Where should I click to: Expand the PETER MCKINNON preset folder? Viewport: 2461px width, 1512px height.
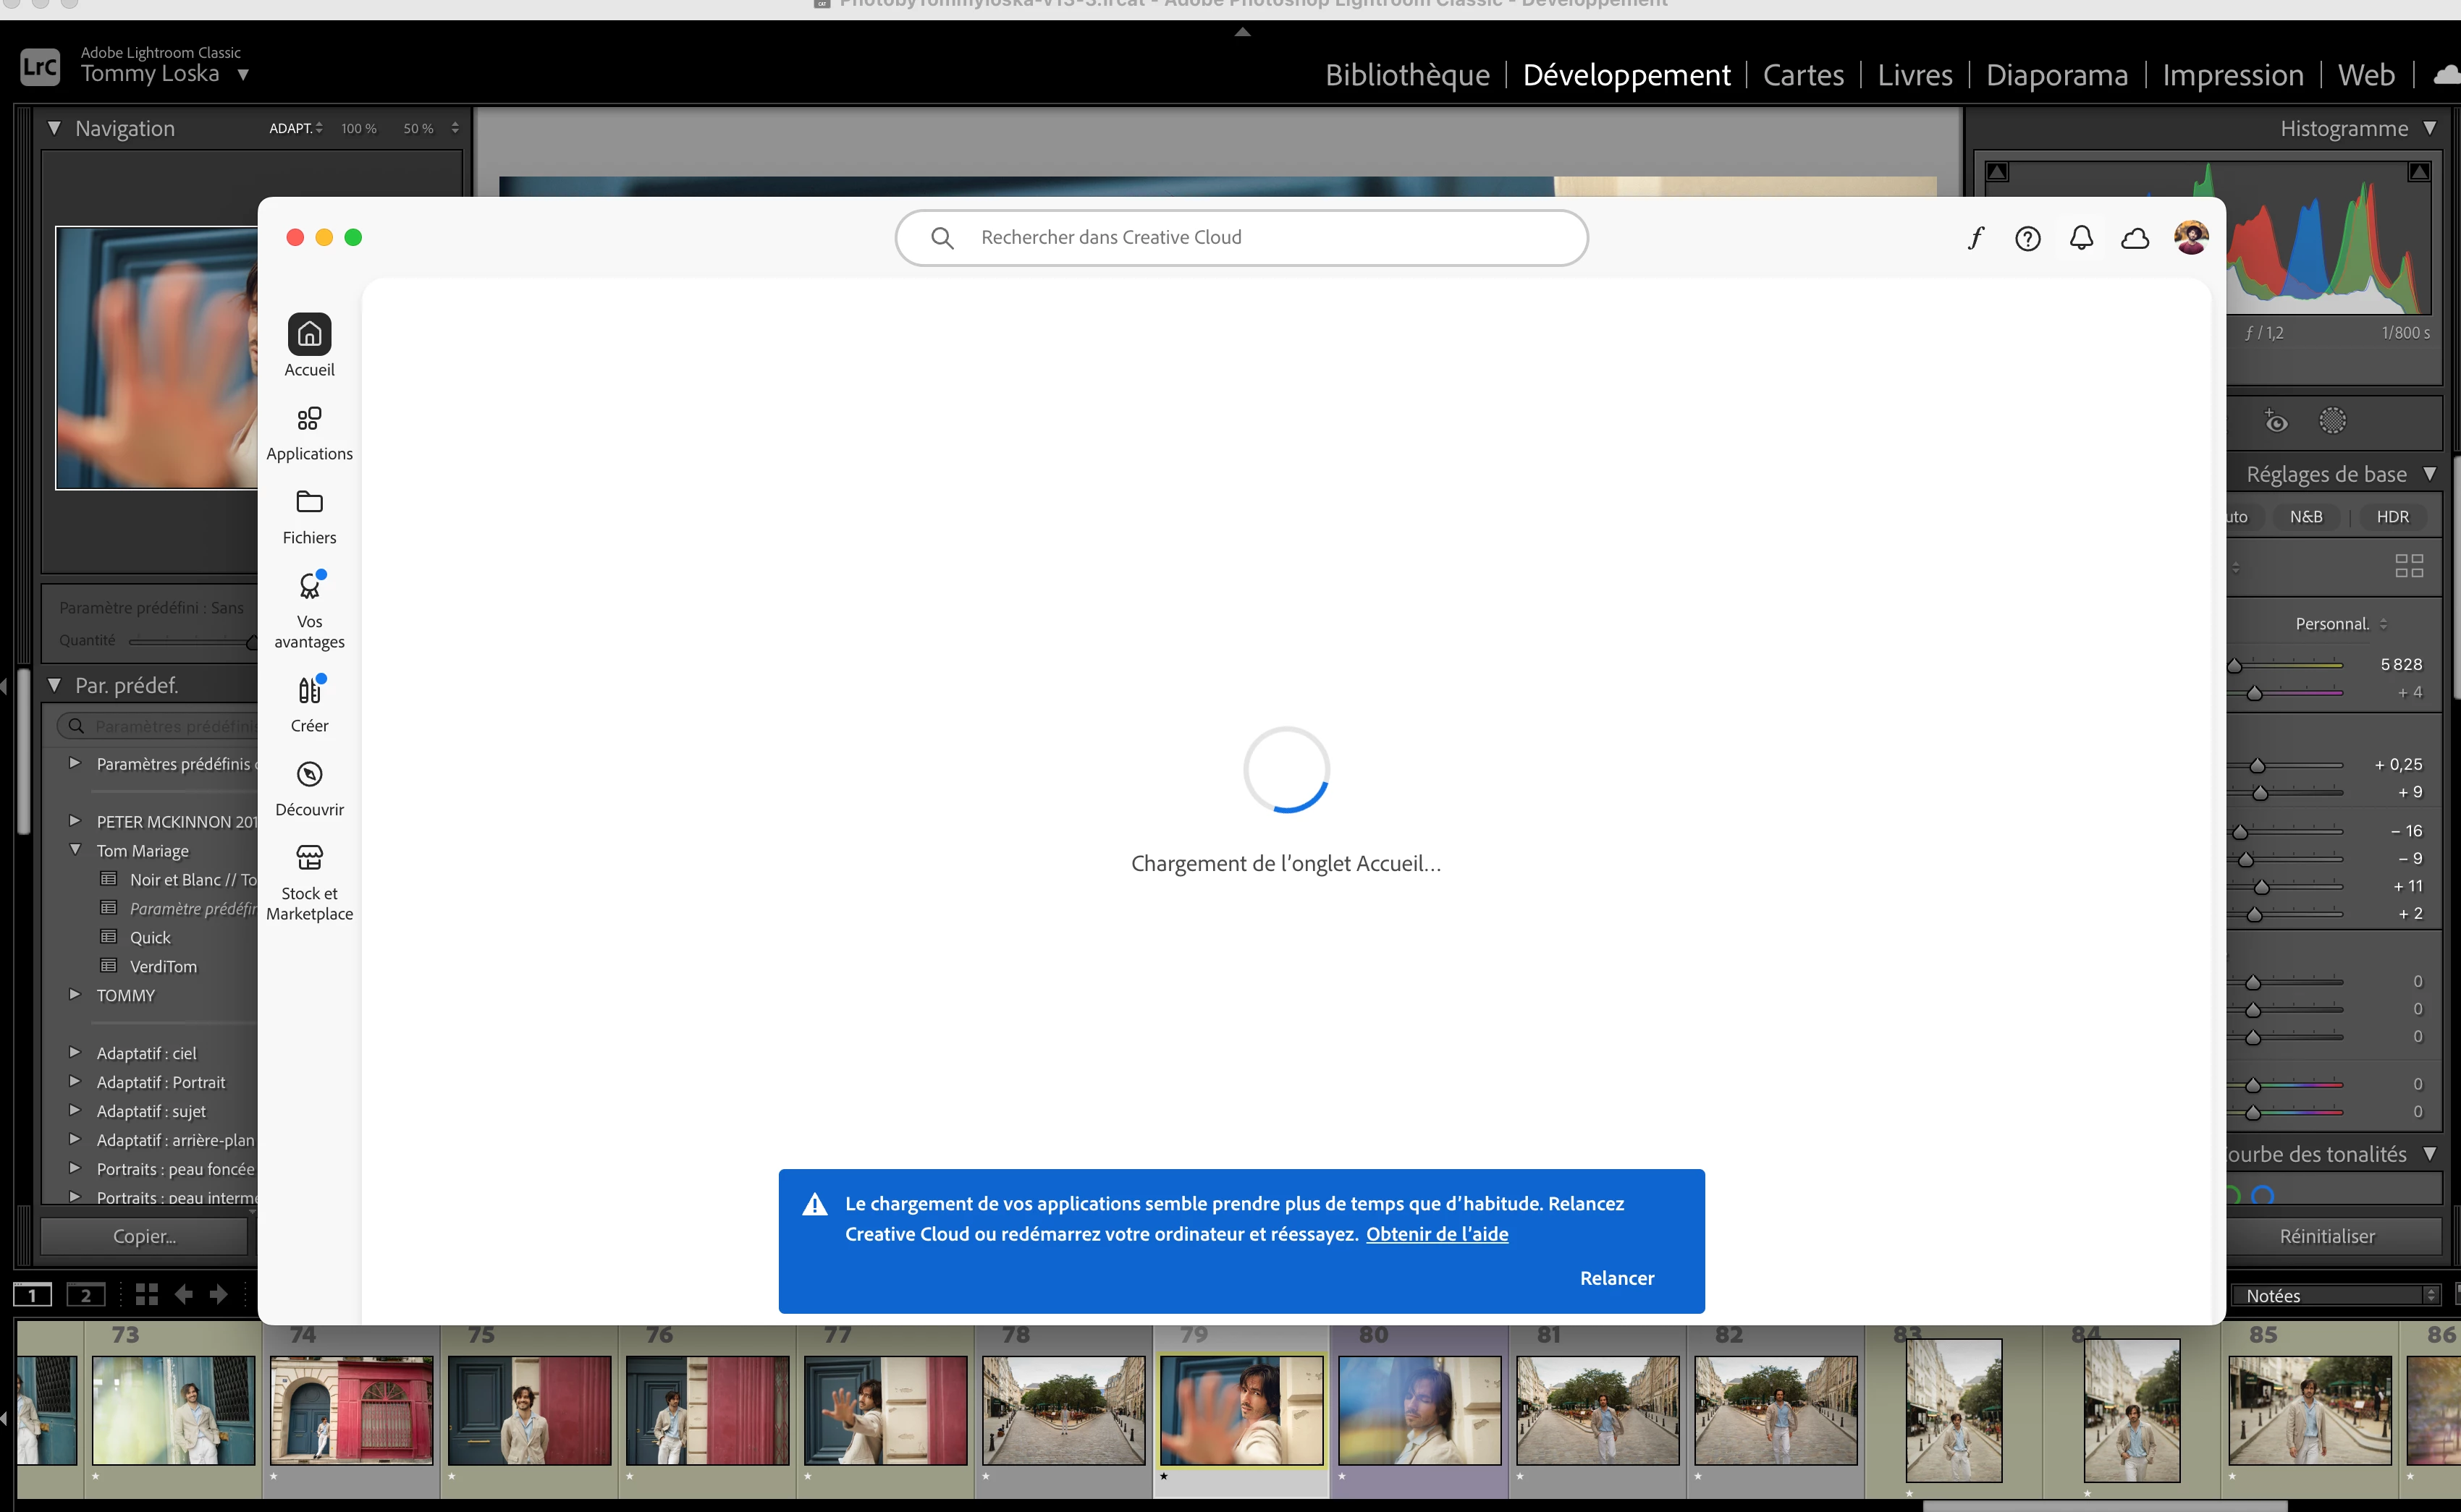point(74,821)
